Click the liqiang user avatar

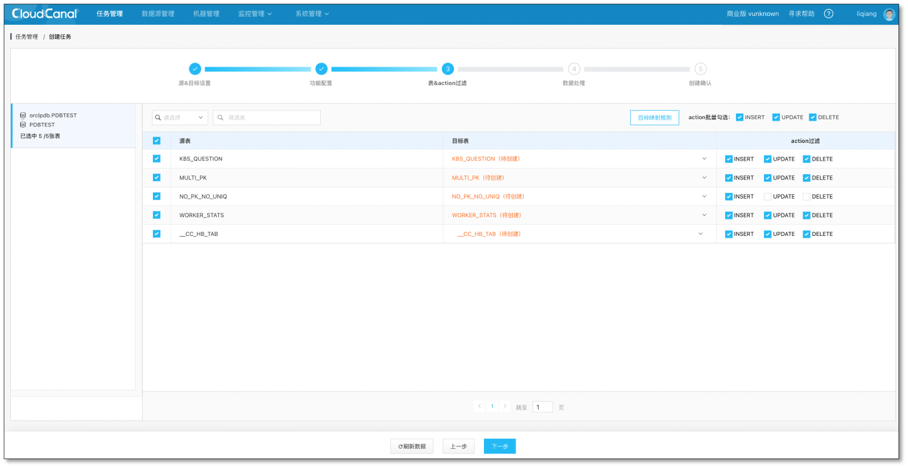(x=889, y=13)
